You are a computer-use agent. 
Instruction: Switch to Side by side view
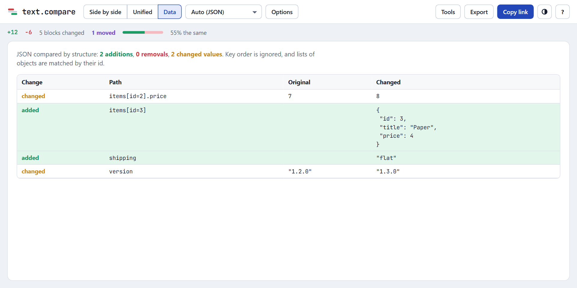coord(105,12)
